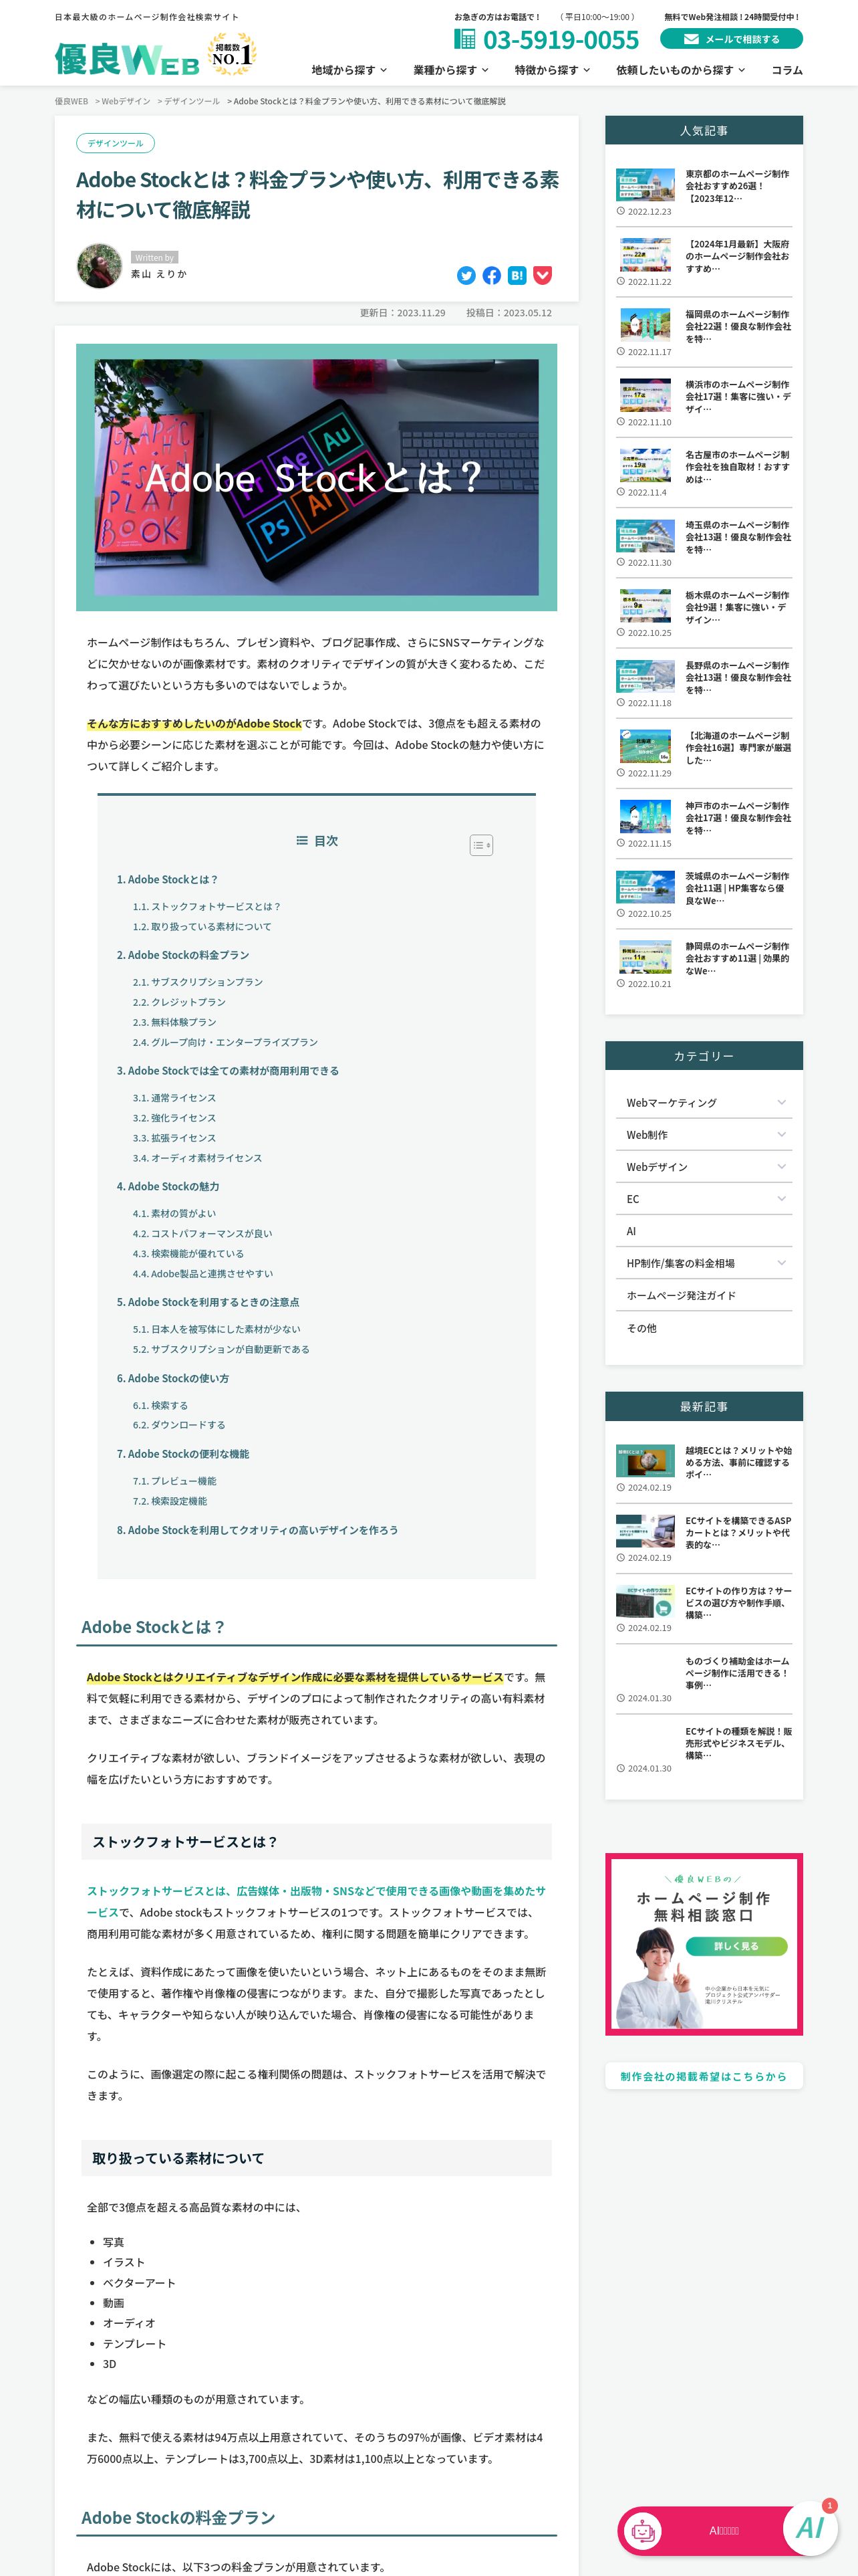
Task: Open ECサイトを構築できるASPカート article
Action: (x=737, y=1532)
